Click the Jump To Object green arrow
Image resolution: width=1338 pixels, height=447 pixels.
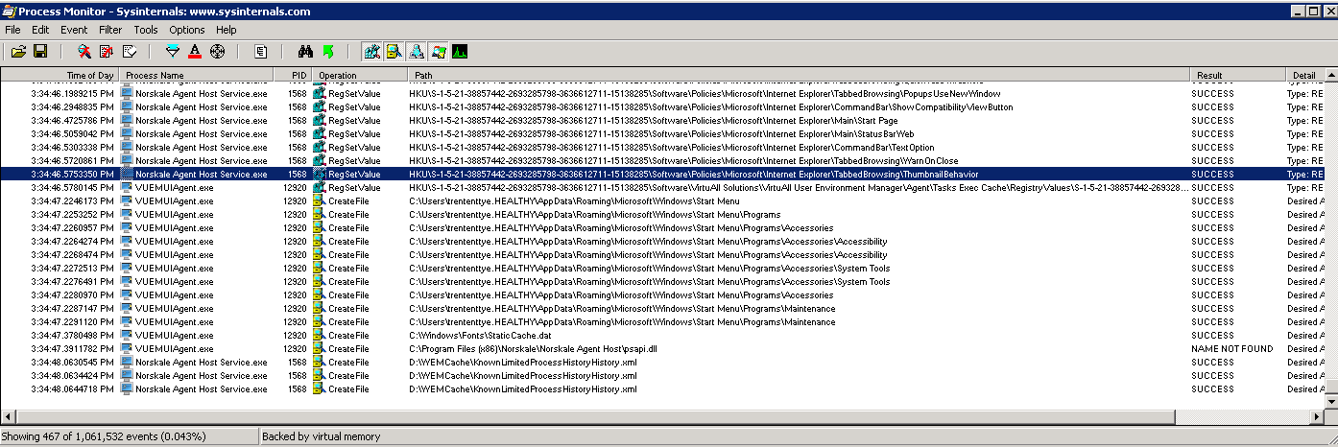[x=328, y=51]
